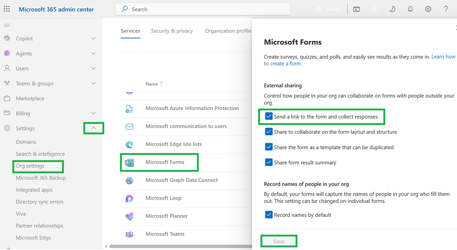Click the Marketplace bag icon
457x250 pixels.
click(7, 98)
